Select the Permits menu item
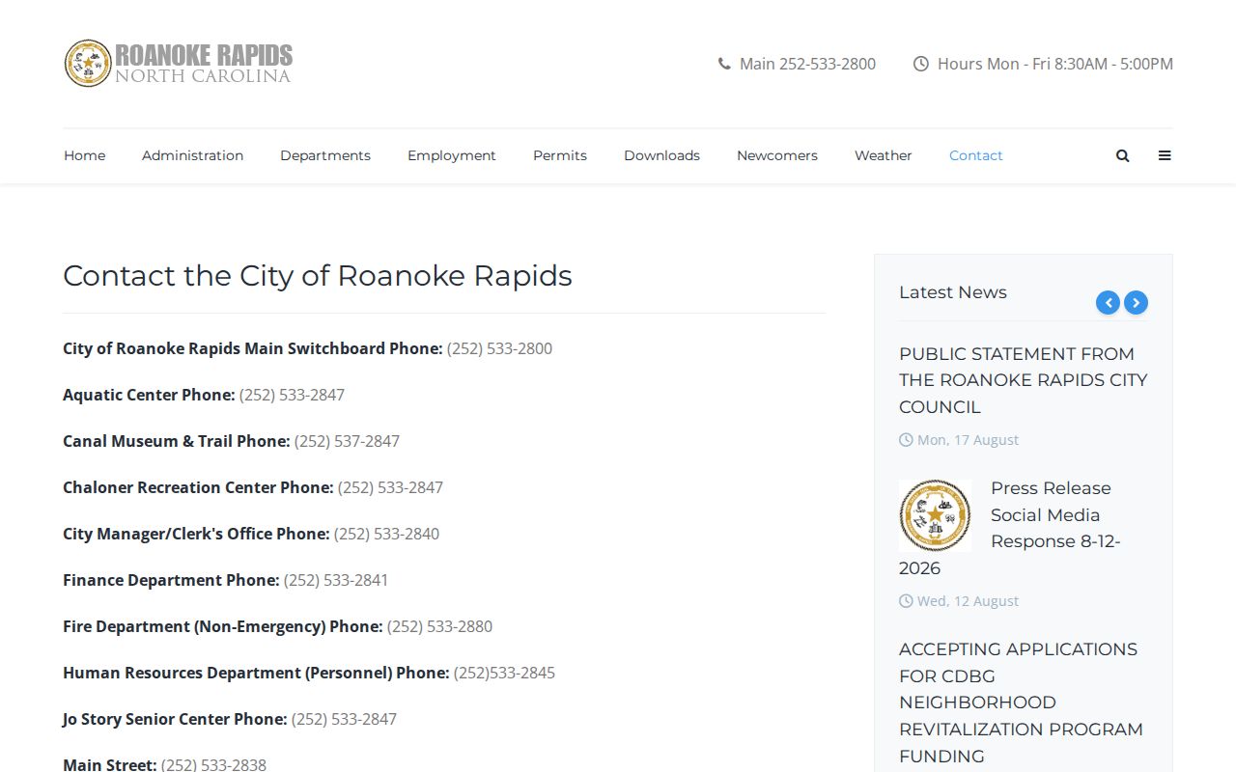This screenshot has width=1236, height=772. pyautogui.click(x=560, y=155)
